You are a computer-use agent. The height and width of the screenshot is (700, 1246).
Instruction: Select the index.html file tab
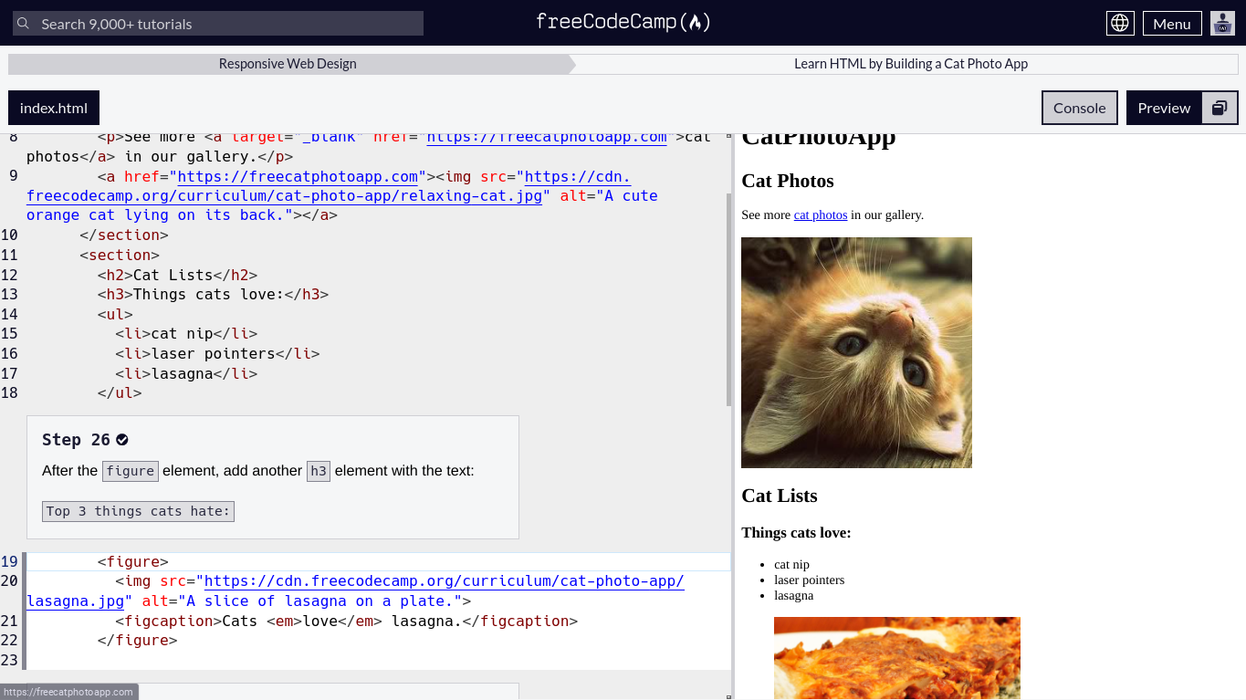(54, 108)
